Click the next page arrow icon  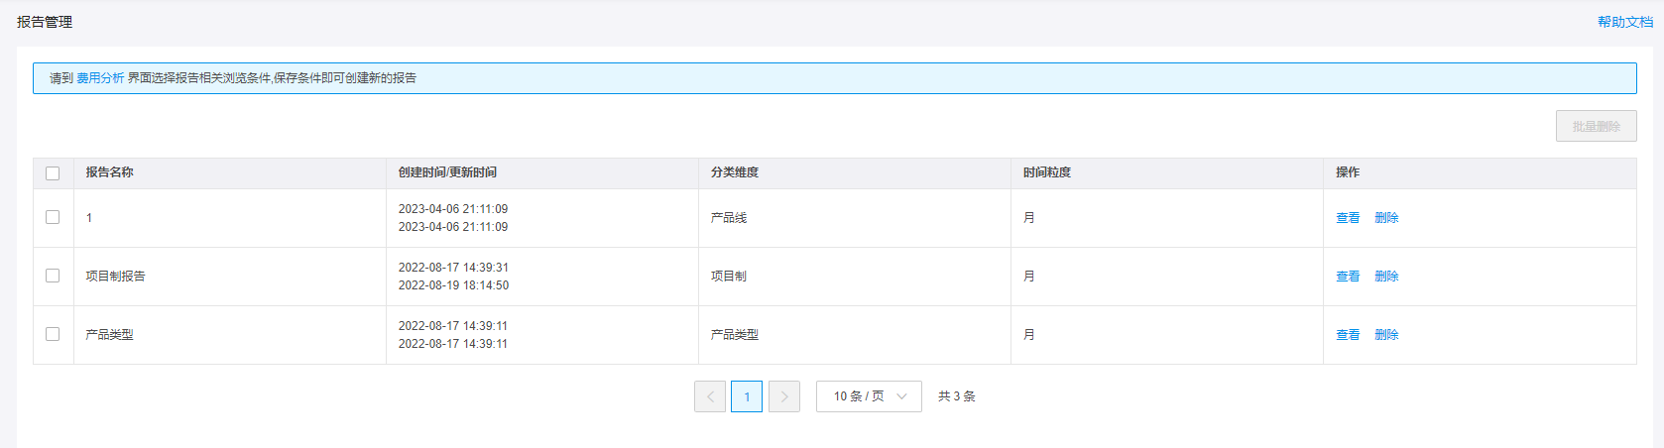point(783,396)
